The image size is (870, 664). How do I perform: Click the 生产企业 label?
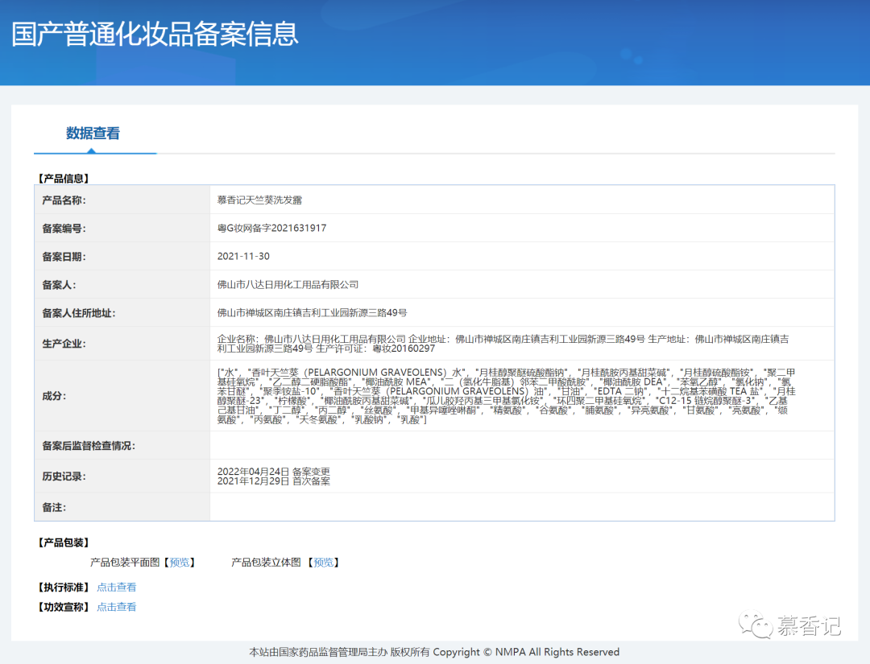(x=64, y=344)
